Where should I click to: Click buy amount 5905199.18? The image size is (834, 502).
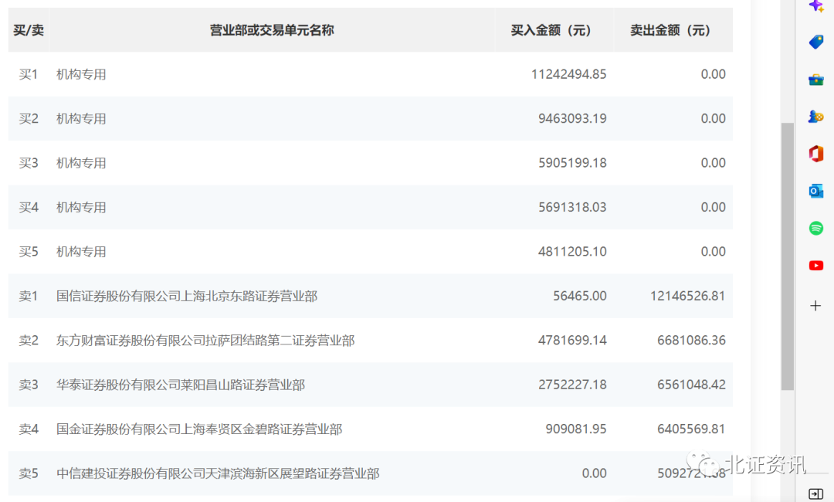[572, 163]
